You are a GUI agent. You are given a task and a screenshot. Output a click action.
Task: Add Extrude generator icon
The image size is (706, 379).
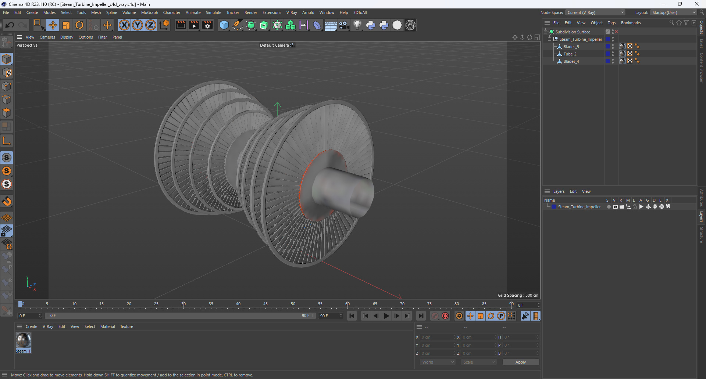pyautogui.click(x=264, y=25)
